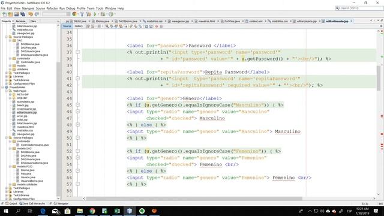Open the Mail taskbar icon
Image resolution: width=384 pixels, height=216 pixels.
coord(55,211)
